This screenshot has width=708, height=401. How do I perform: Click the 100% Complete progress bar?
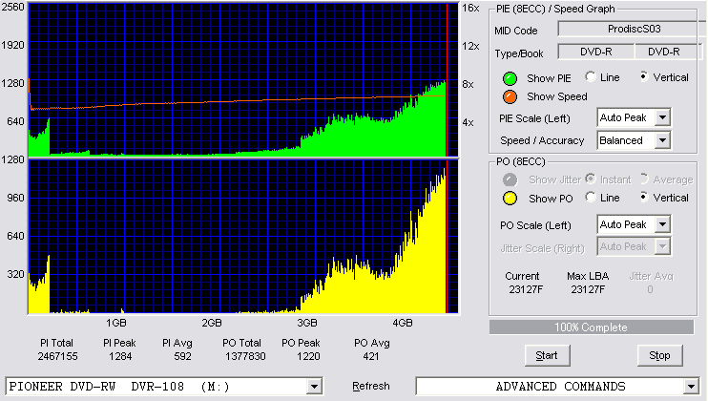pos(591,327)
